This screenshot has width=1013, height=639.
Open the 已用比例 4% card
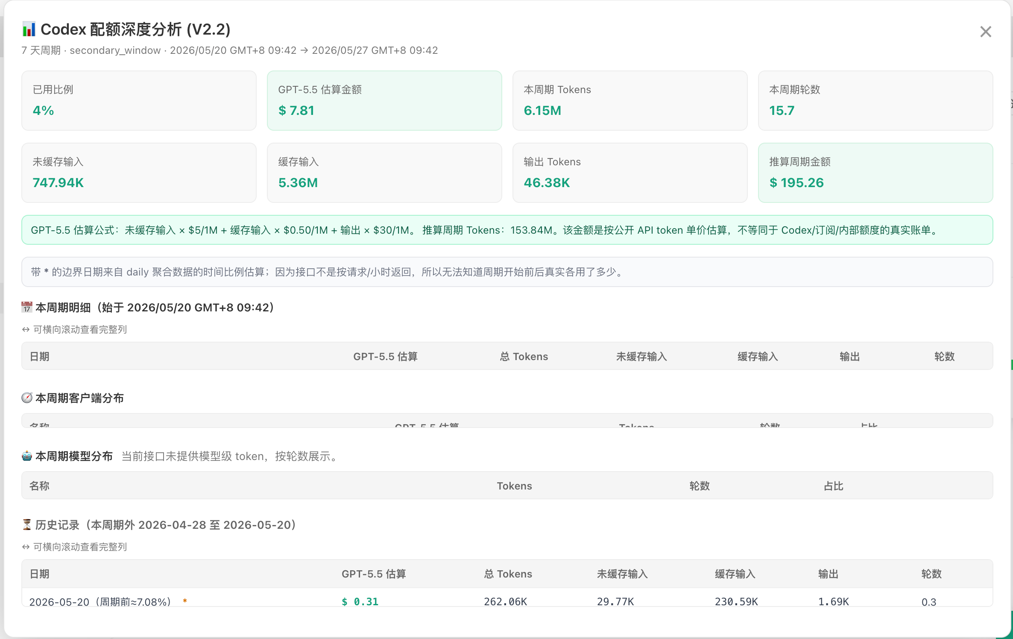(x=139, y=100)
